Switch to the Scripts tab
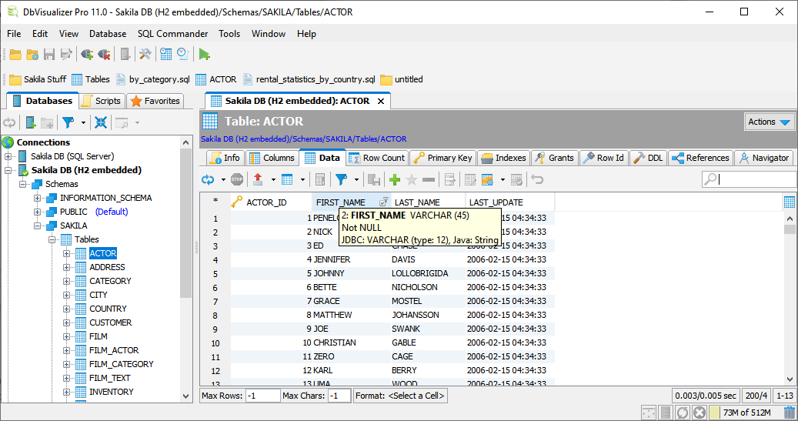This screenshot has width=798, height=421. click(x=102, y=101)
